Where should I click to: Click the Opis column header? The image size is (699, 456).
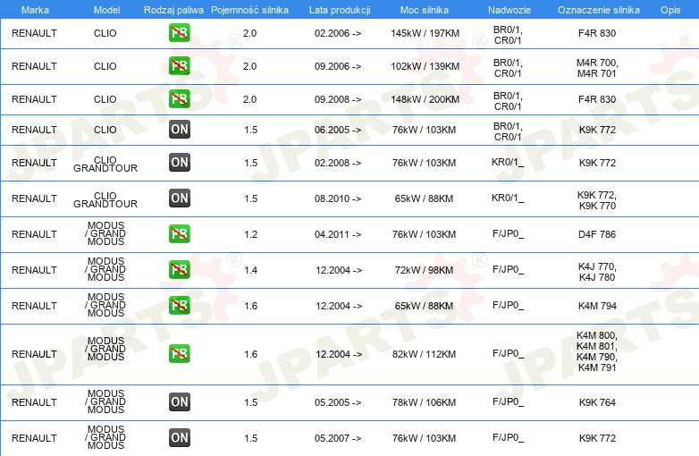tap(670, 10)
